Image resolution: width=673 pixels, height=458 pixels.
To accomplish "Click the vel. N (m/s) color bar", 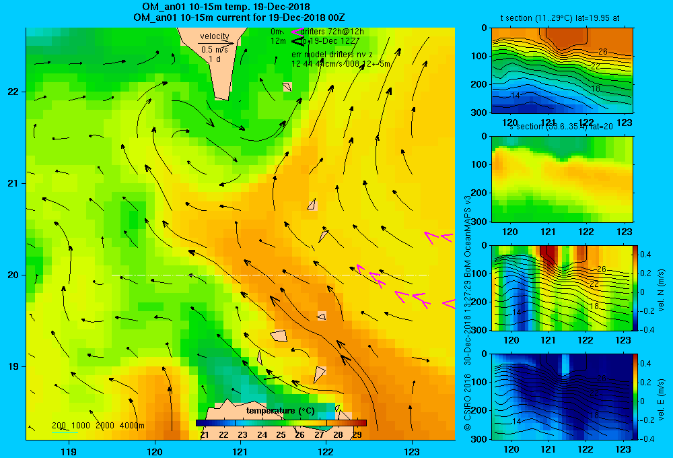I will point(635,288).
